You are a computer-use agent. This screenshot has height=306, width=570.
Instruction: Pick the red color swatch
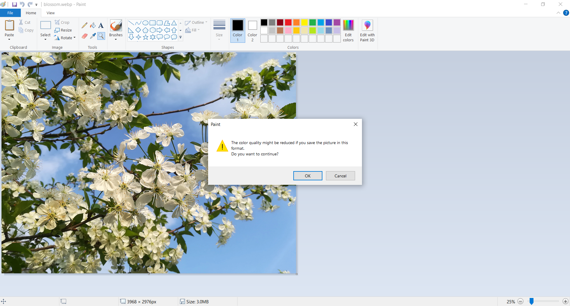point(288,23)
